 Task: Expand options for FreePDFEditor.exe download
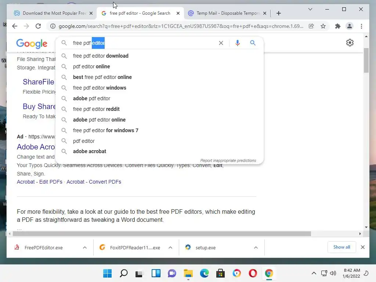85,247
